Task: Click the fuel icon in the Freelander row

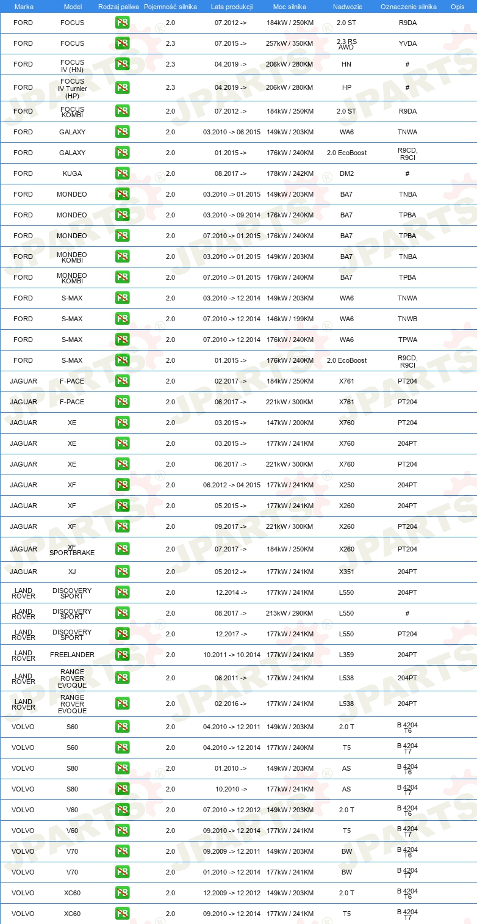Action: coord(122,655)
